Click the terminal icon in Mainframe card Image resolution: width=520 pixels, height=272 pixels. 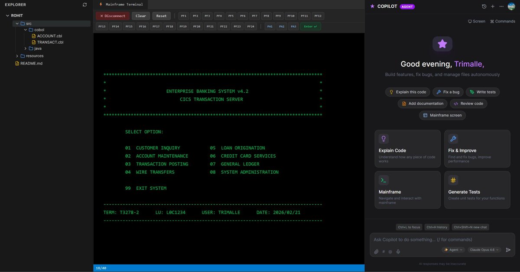(x=383, y=180)
